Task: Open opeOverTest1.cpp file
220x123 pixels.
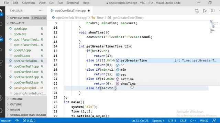Action: tap(26, 66)
